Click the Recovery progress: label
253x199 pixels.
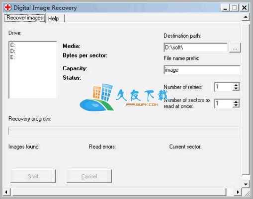(30, 119)
